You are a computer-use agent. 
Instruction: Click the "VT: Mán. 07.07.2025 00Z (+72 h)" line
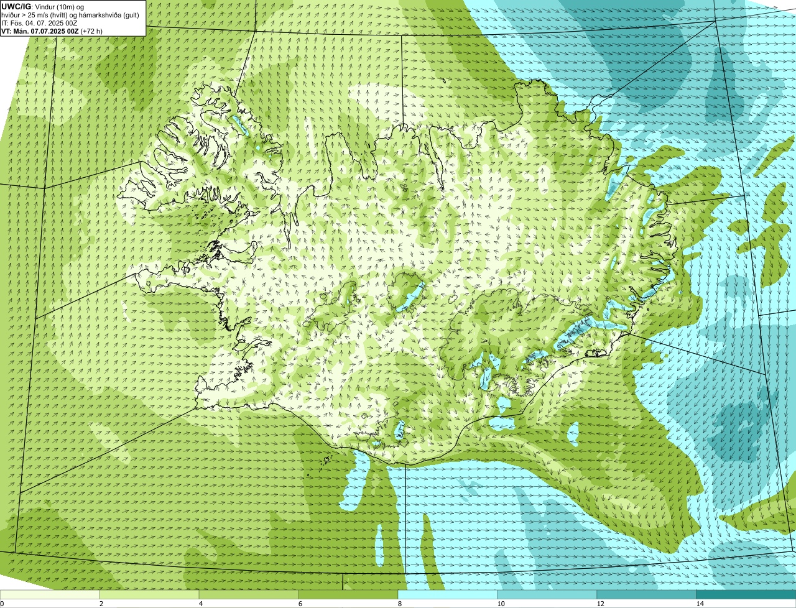click(52, 31)
